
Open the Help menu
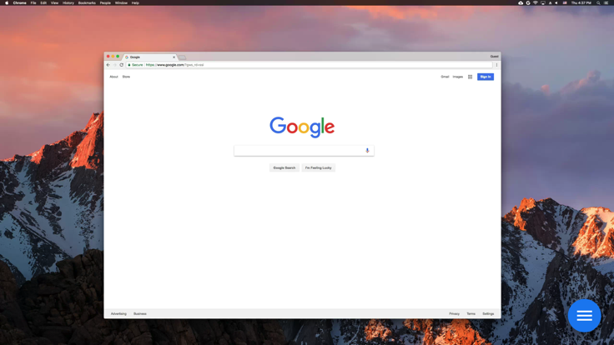coord(135,2)
